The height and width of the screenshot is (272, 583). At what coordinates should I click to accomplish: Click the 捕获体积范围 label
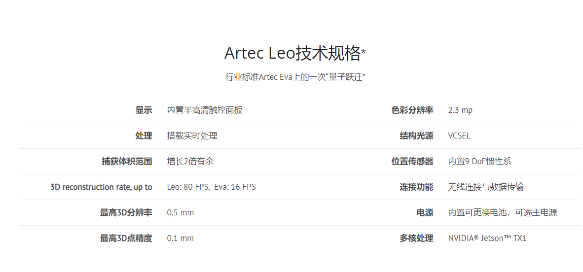coord(127,161)
